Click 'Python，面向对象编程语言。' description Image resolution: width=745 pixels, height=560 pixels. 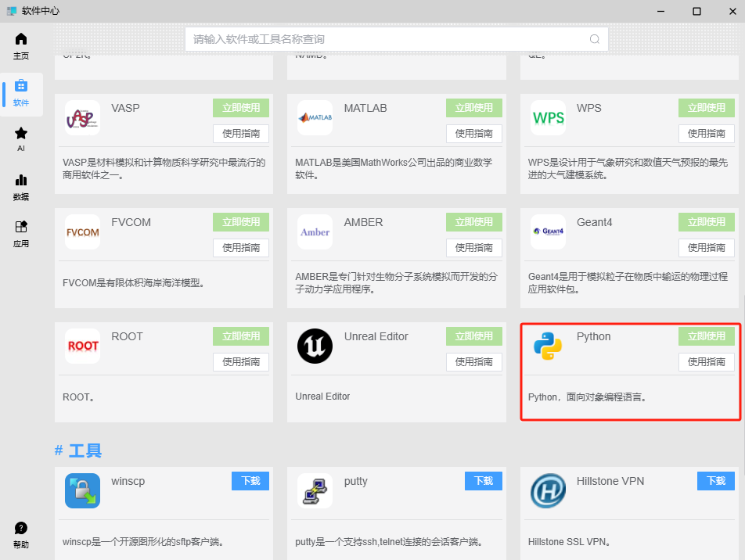(587, 397)
